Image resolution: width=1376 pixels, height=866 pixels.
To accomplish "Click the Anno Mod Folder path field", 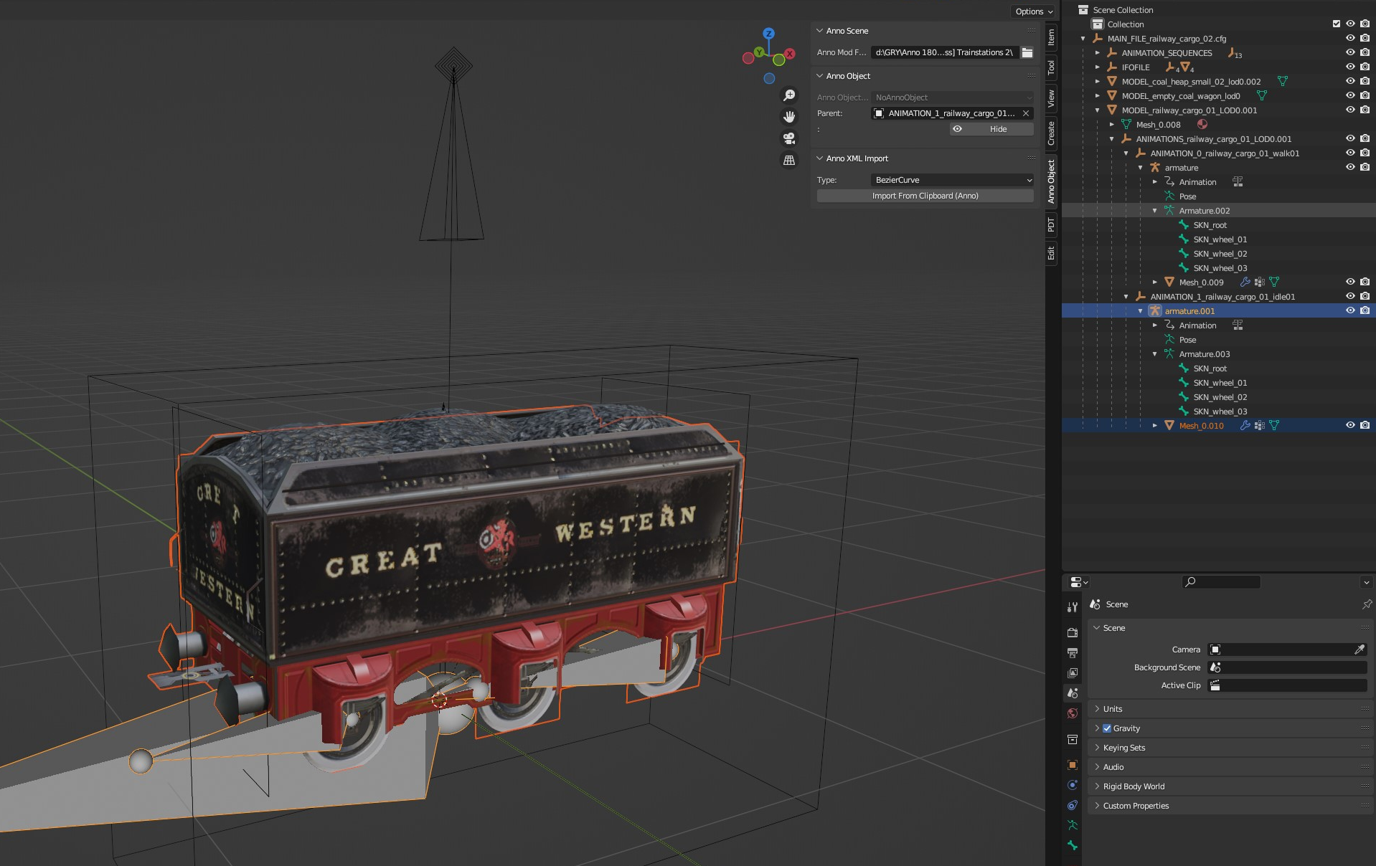I will click(x=944, y=52).
